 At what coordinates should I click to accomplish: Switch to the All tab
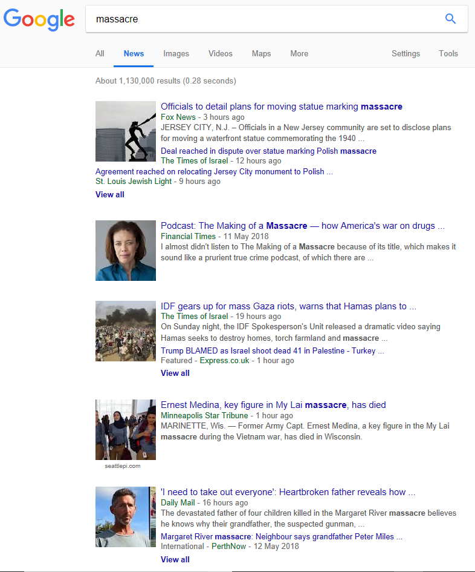pos(100,54)
